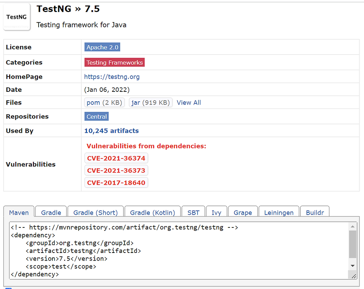Image resolution: width=364 pixels, height=289 pixels.
Task: Click the <artifactId>testng</artifactId> line
Action: 83,251
